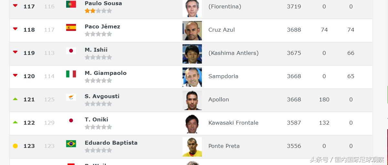Click the Portugal flag next to Paulo Sousa
The width and height of the screenshot is (388, 165).
tap(71, 4)
